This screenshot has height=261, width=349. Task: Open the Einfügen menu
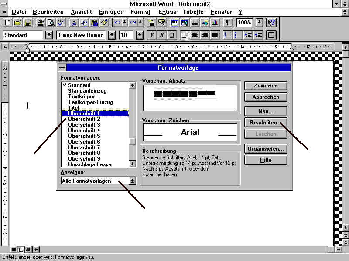pyautogui.click(x=111, y=12)
